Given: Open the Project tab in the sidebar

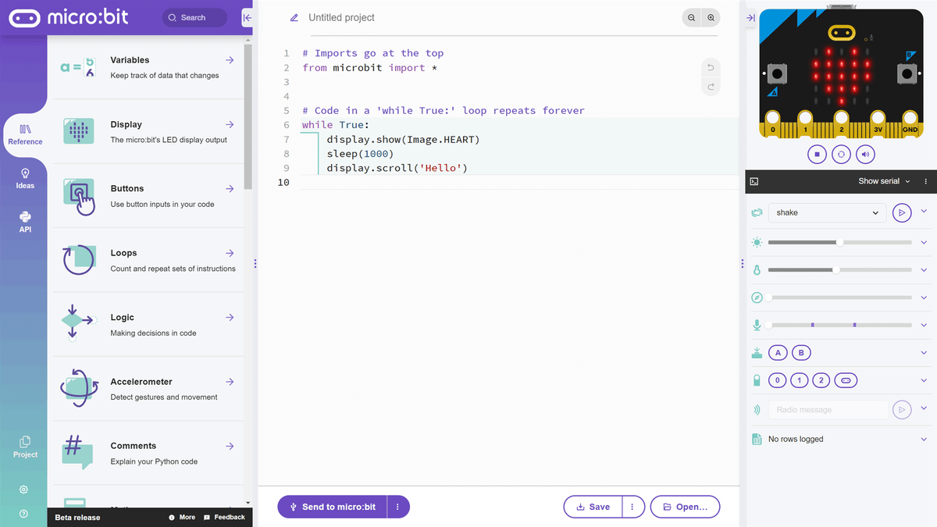Looking at the screenshot, I should tap(24, 445).
